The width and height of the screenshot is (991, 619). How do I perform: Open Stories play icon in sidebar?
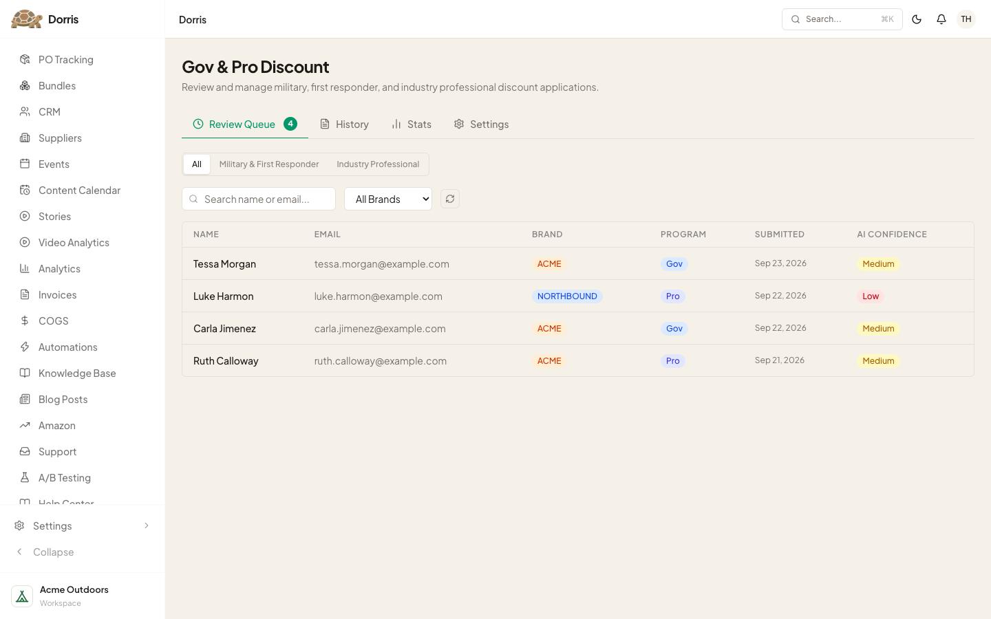pyautogui.click(x=25, y=217)
